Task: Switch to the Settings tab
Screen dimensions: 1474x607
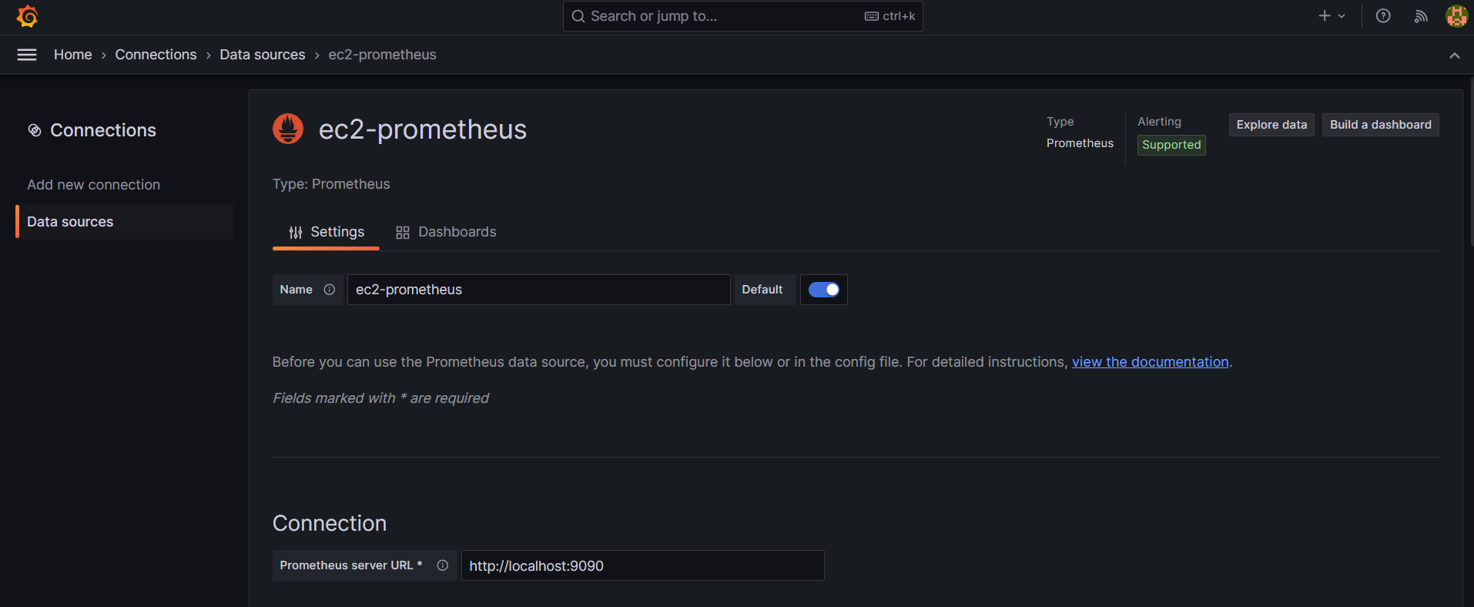Action: click(326, 233)
